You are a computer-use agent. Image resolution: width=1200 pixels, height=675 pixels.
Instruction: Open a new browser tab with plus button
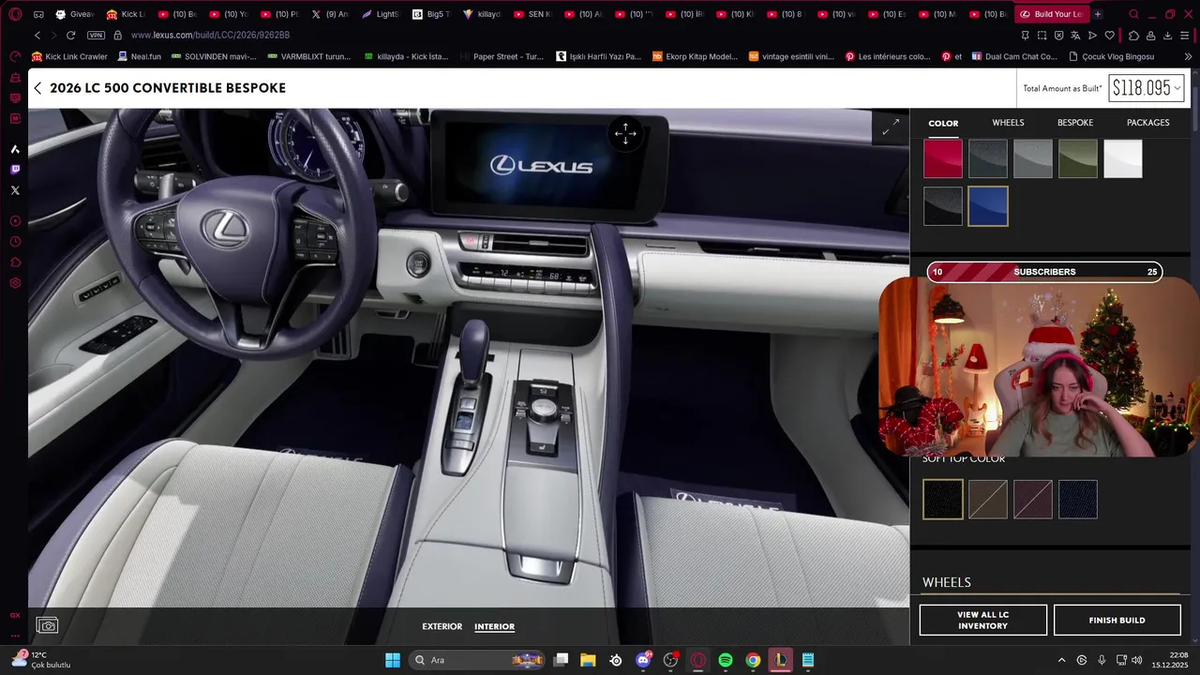1098,14
